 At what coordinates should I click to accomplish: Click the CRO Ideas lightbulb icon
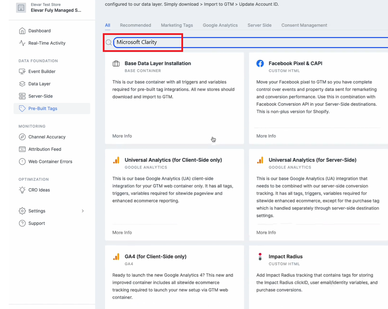coord(22,190)
